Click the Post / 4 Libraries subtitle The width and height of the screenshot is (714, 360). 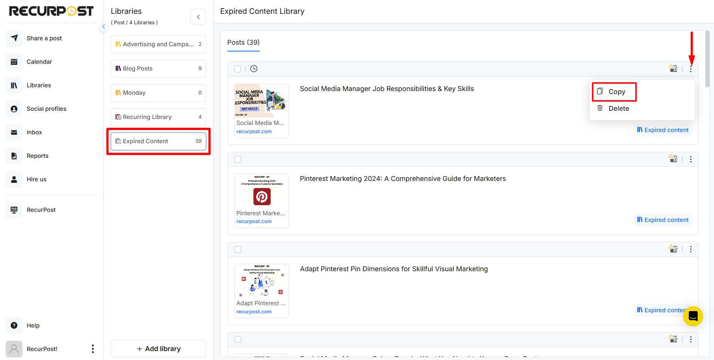(134, 22)
